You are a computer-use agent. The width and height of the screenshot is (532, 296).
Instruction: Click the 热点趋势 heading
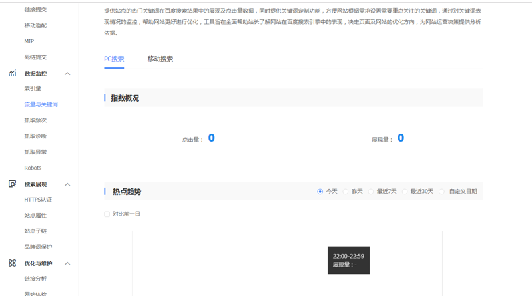pos(127,192)
